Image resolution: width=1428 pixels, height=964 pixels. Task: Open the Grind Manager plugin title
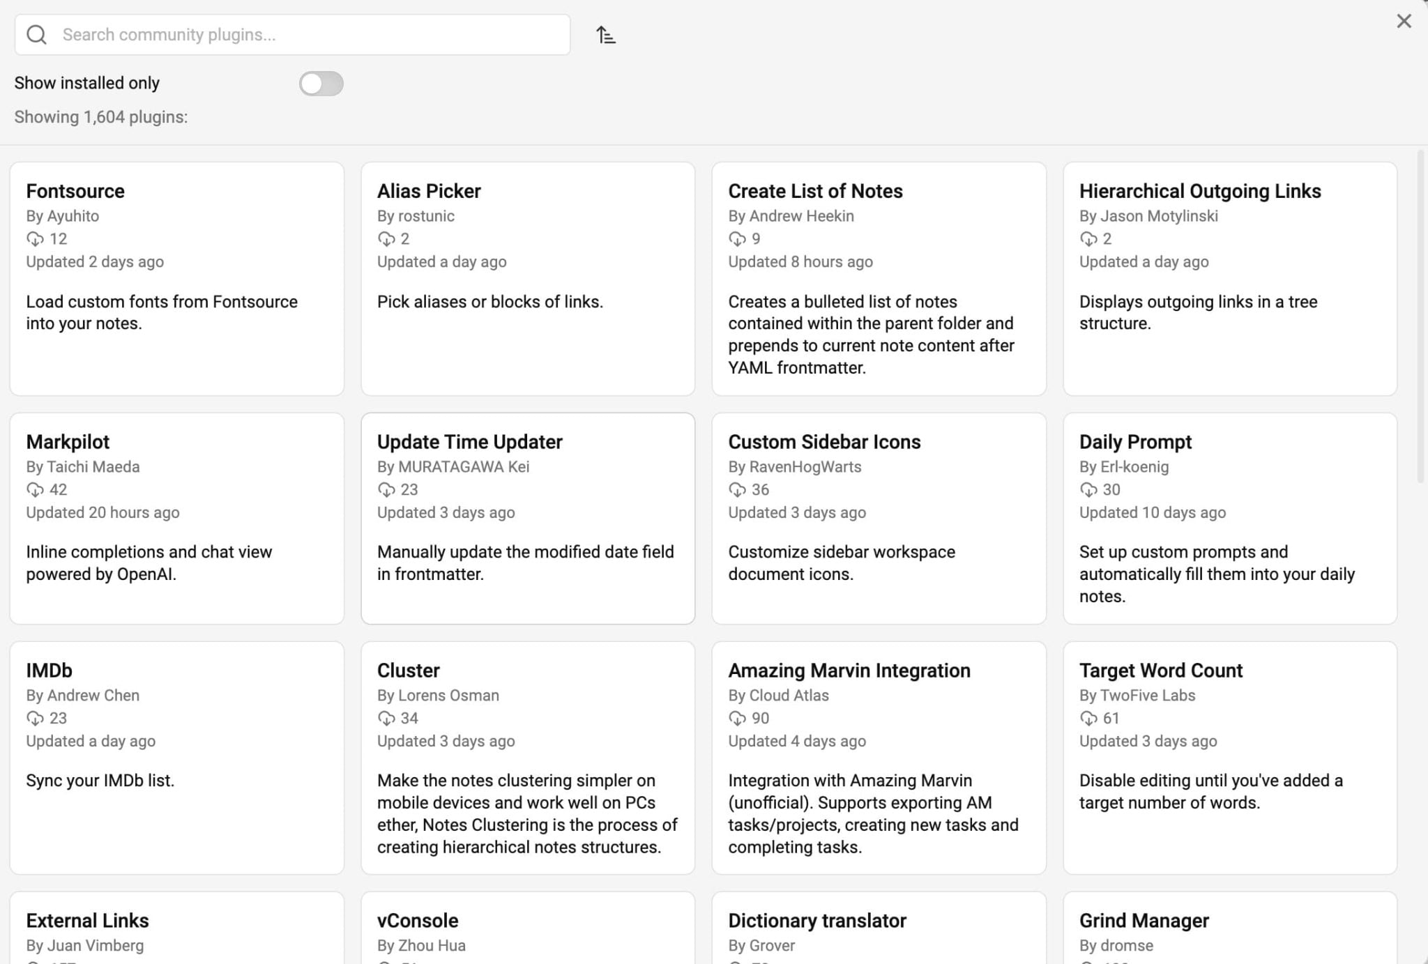(x=1144, y=921)
